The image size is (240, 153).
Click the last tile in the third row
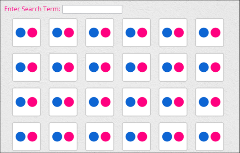point(210,102)
